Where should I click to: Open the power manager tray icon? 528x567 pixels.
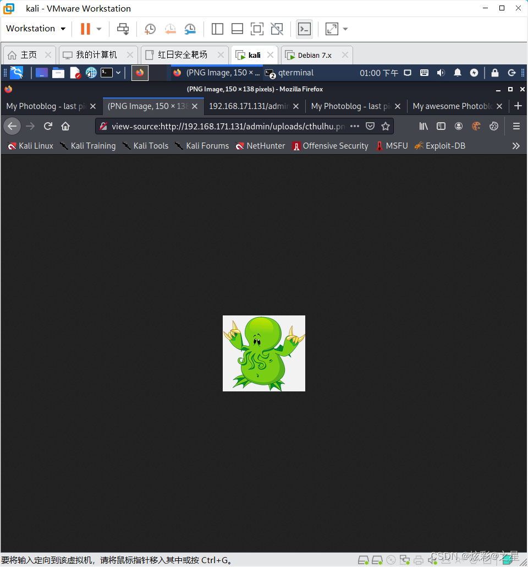474,73
